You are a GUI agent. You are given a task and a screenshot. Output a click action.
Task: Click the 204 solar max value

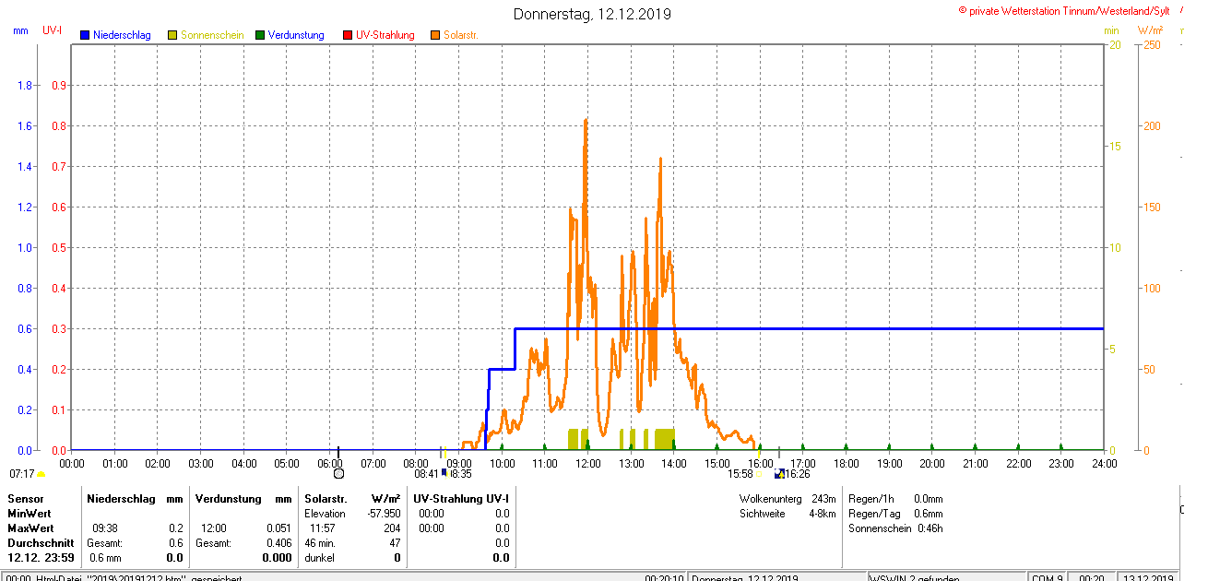[x=392, y=528]
